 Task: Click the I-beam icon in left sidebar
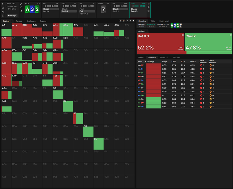point(3,16)
